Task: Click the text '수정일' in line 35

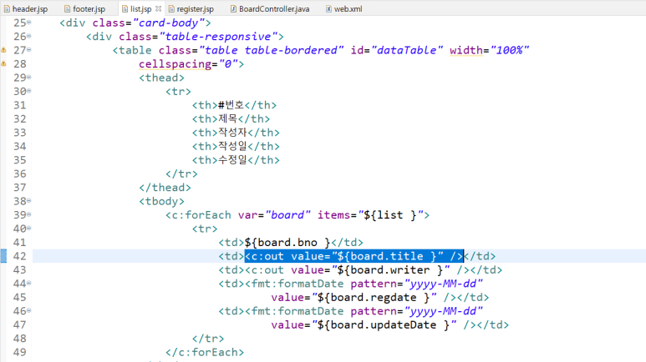Action: [x=233, y=159]
